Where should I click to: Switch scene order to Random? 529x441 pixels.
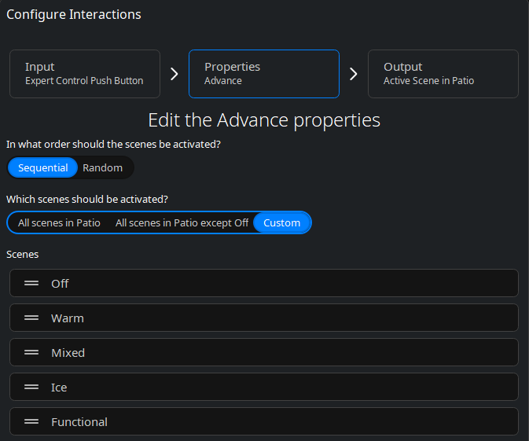[x=102, y=167]
